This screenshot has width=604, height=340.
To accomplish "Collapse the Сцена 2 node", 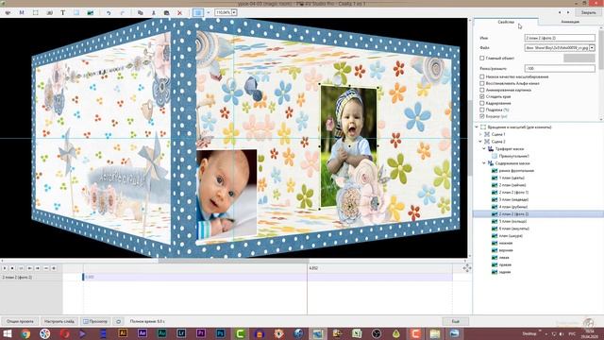I will click(480, 142).
